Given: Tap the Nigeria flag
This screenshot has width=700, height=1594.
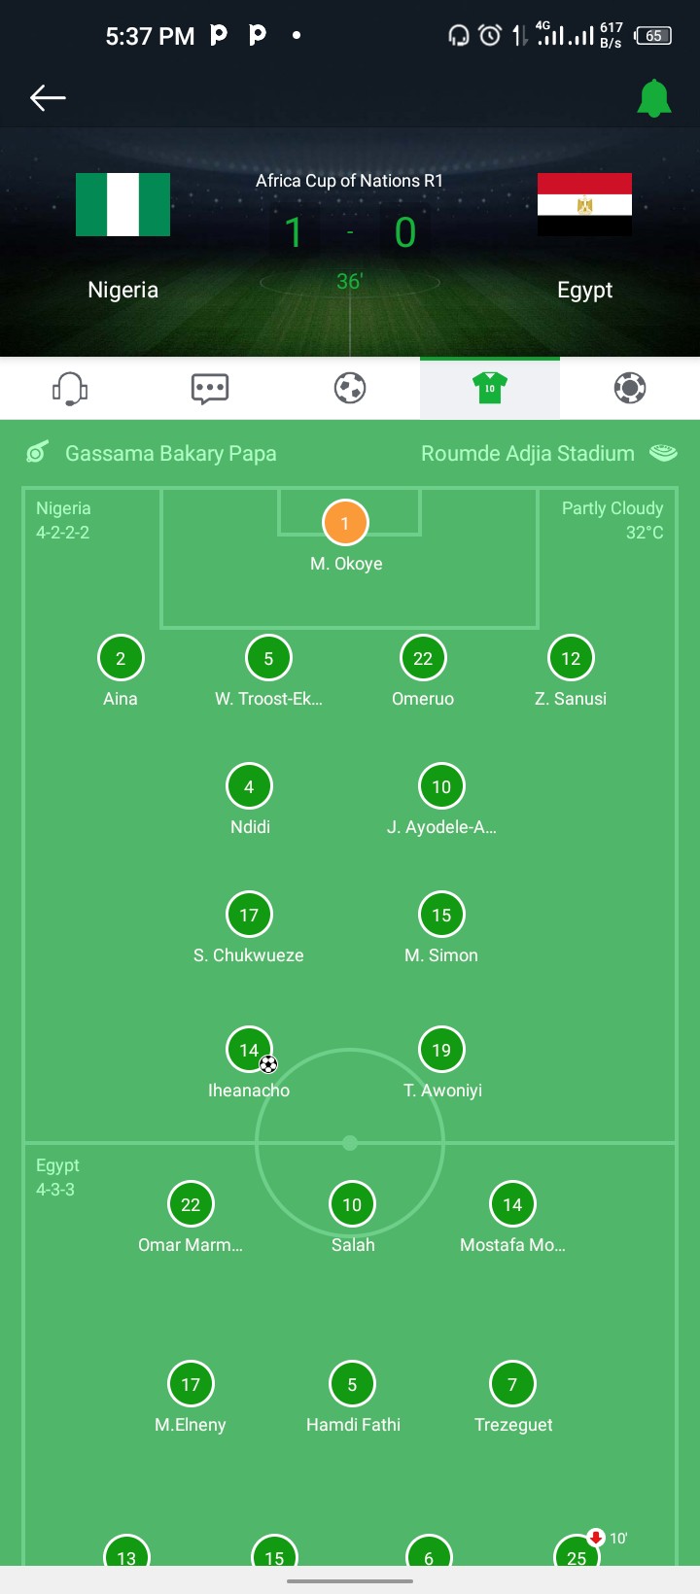Looking at the screenshot, I should (123, 204).
